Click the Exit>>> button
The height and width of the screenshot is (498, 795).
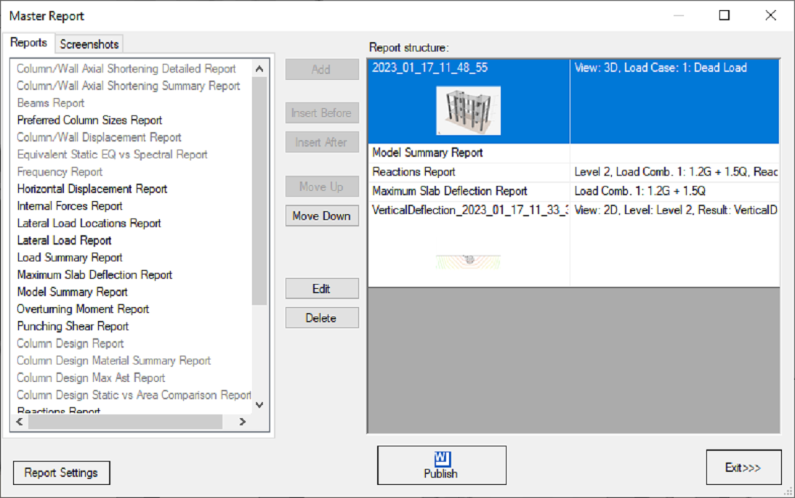(x=743, y=468)
